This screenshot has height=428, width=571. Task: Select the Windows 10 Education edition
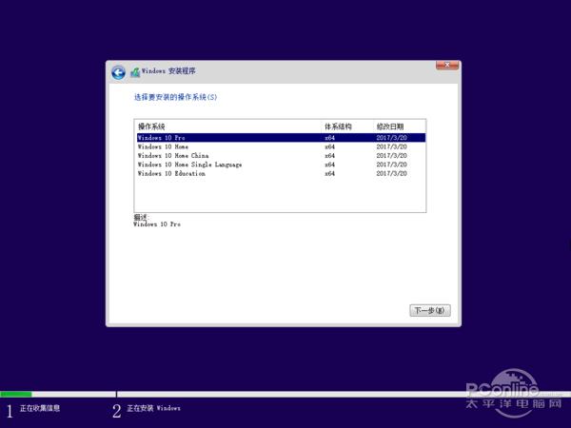tap(171, 174)
